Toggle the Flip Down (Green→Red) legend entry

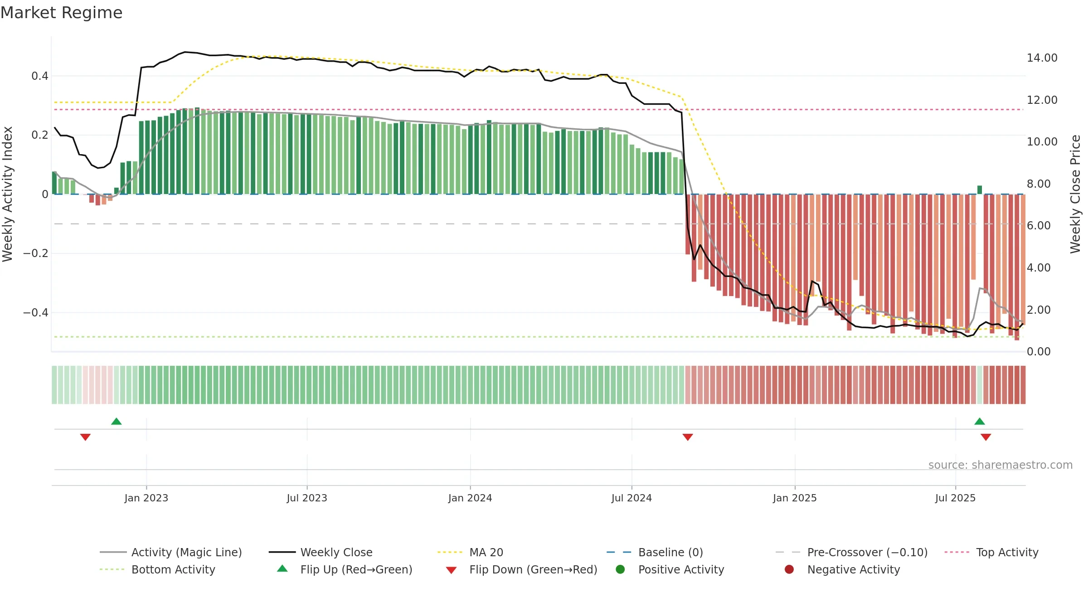point(521,569)
